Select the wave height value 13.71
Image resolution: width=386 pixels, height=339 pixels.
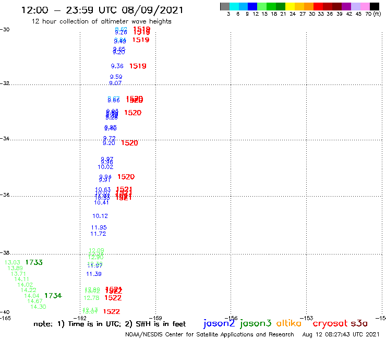(x=18, y=274)
